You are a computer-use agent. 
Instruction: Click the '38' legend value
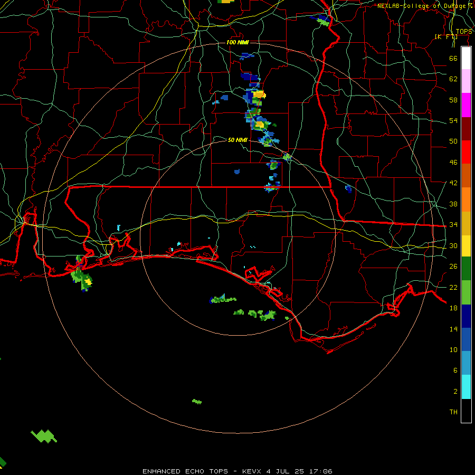[x=453, y=204]
